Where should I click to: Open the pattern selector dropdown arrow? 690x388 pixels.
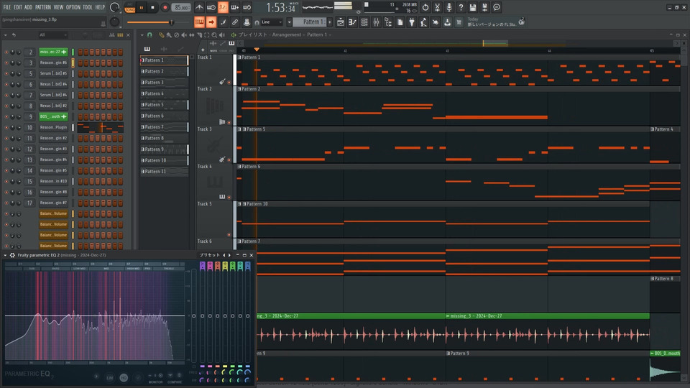coord(289,22)
